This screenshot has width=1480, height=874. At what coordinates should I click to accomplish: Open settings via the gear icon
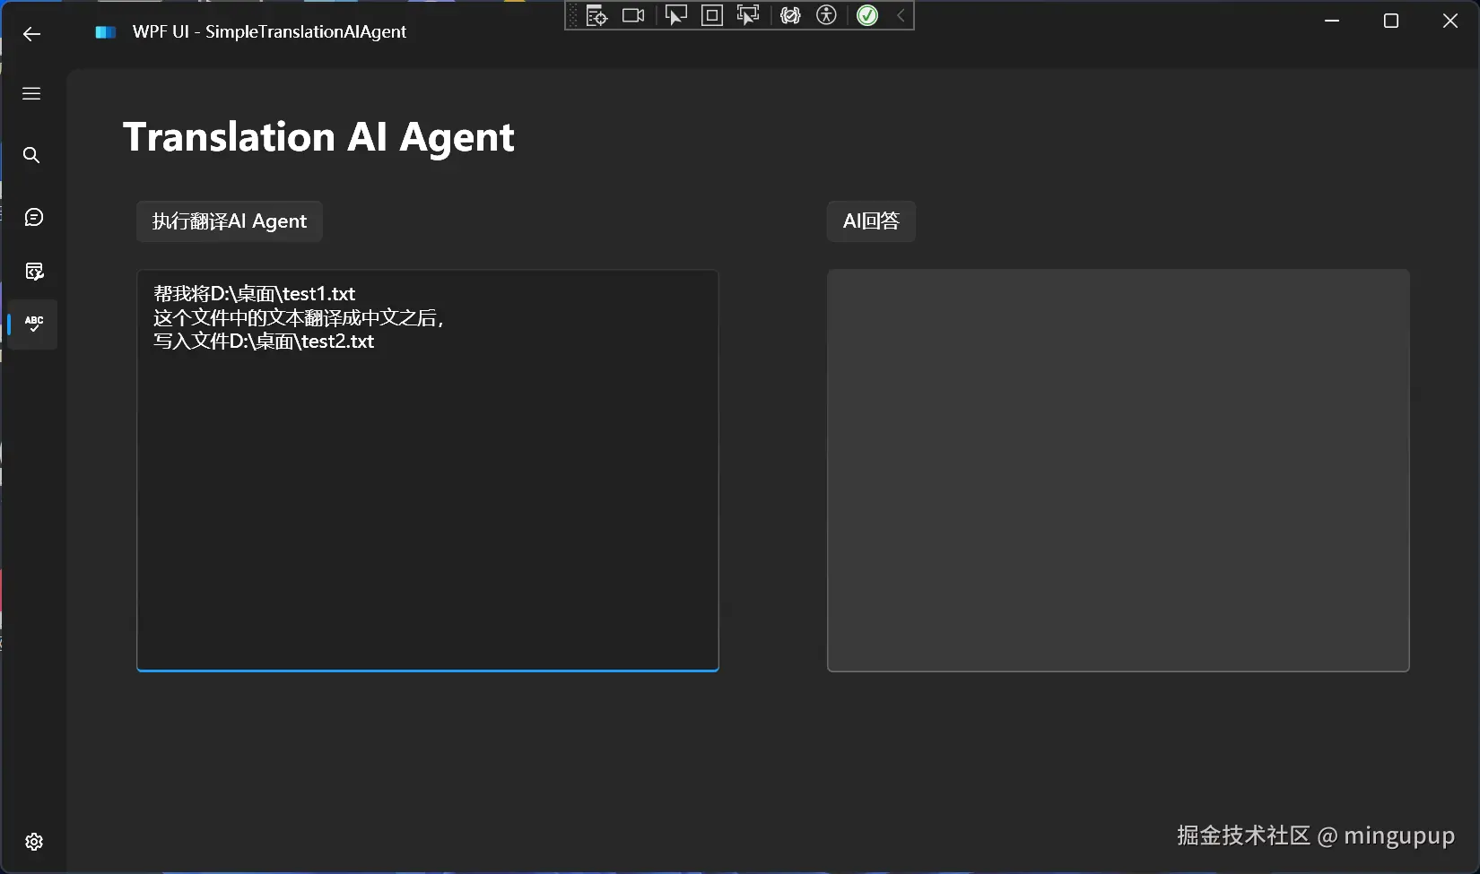(x=34, y=842)
